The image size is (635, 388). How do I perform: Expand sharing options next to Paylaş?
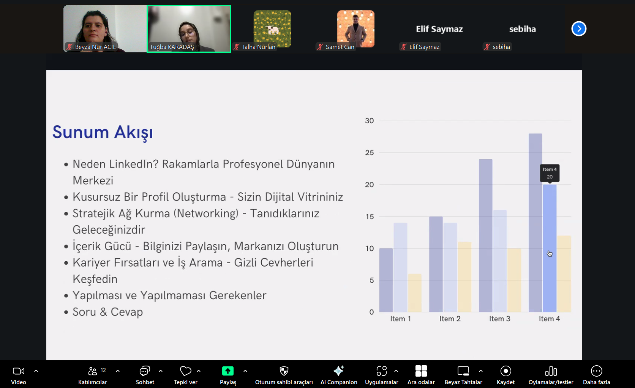coord(245,371)
